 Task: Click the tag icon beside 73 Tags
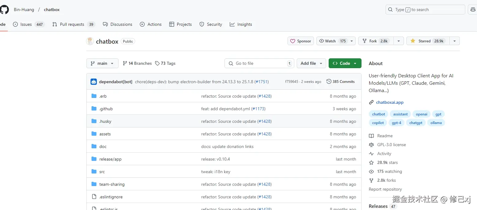click(x=157, y=63)
